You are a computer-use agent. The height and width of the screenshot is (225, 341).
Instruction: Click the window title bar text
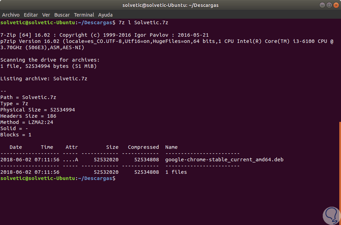170,5
